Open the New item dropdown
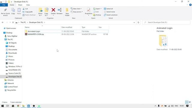This screenshot has height=108, width=192. (76, 9)
